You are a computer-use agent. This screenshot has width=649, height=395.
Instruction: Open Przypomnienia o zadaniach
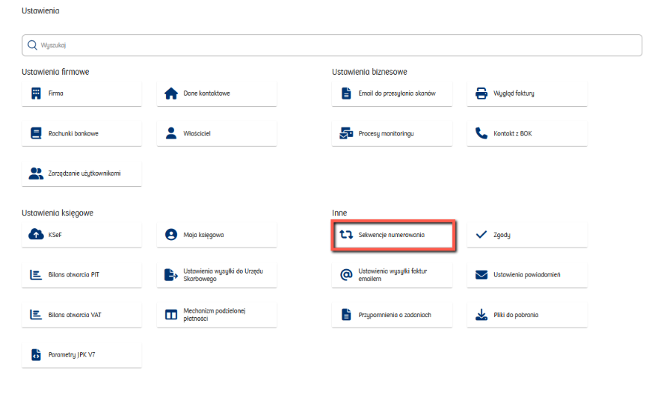coord(392,315)
